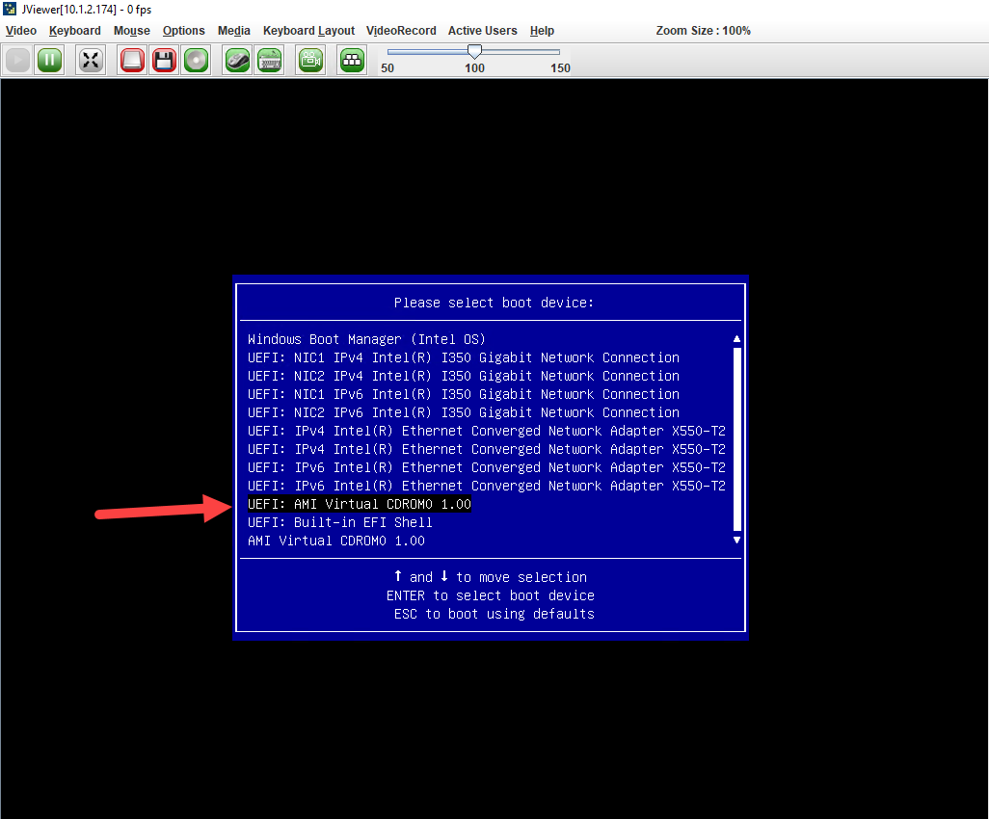Click the Full Screen toggle icon
Screen dimensions: 989x819
pos(90,60)
